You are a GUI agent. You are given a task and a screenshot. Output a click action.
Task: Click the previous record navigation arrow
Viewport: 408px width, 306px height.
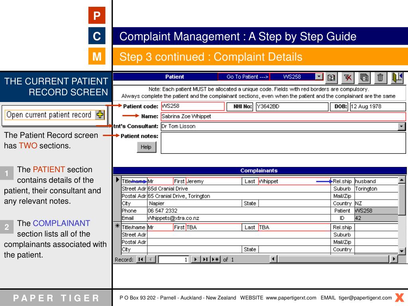tap(151, 259)
